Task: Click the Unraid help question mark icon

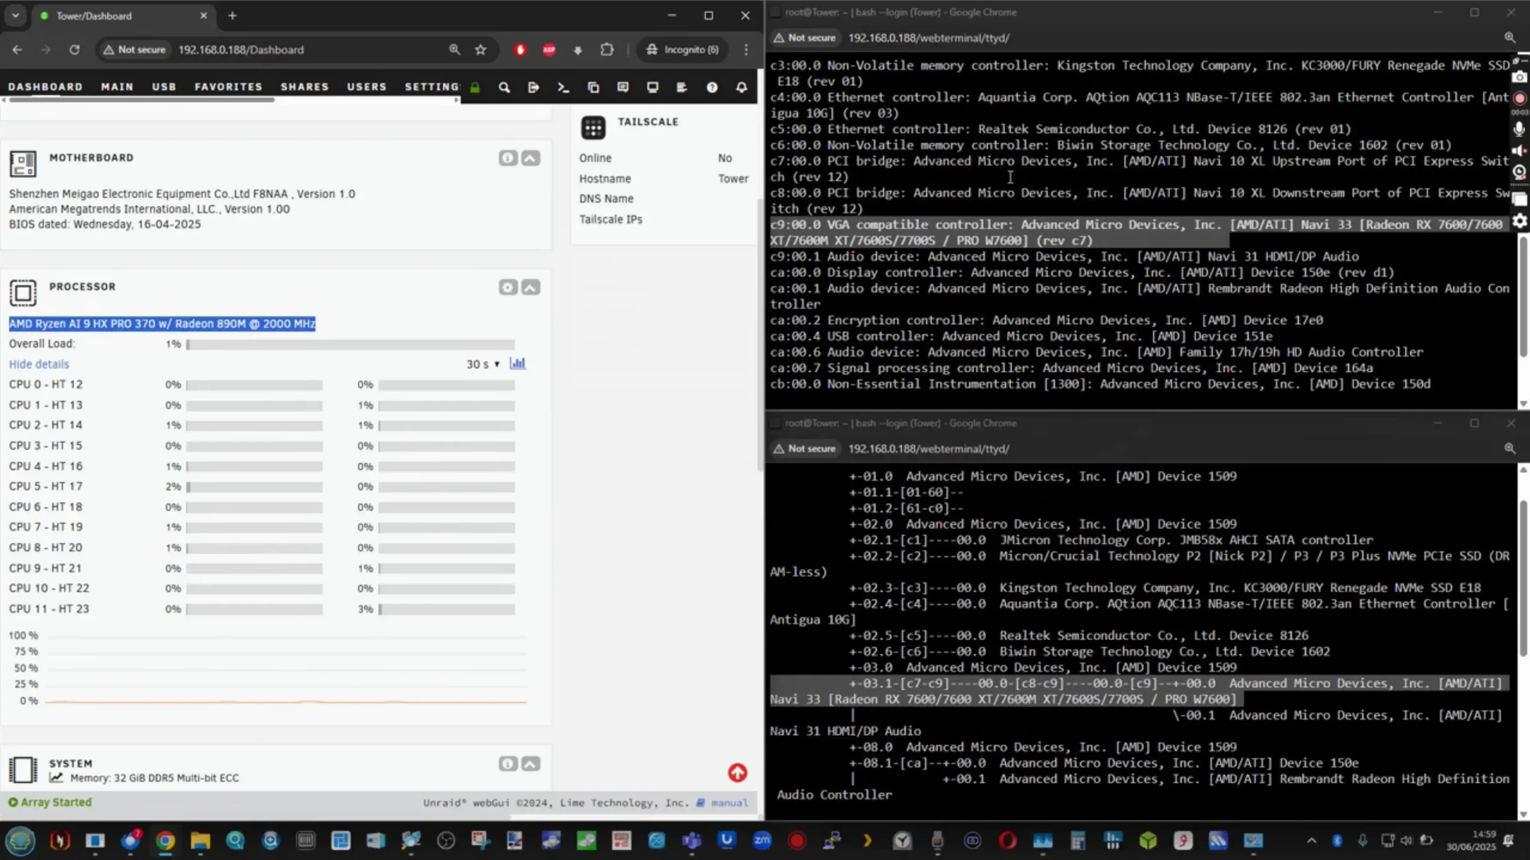Action: tap(712, 87)
